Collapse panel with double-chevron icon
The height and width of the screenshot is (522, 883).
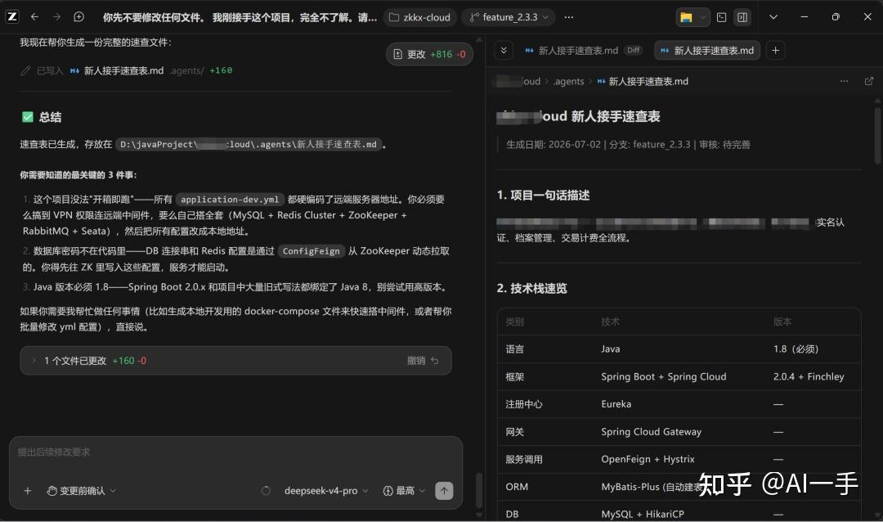coord(504,50)
